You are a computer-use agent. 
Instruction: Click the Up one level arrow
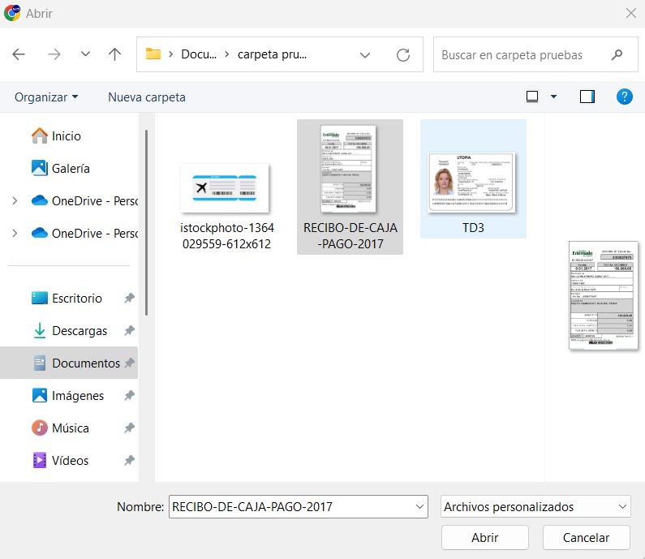[114, 54]
